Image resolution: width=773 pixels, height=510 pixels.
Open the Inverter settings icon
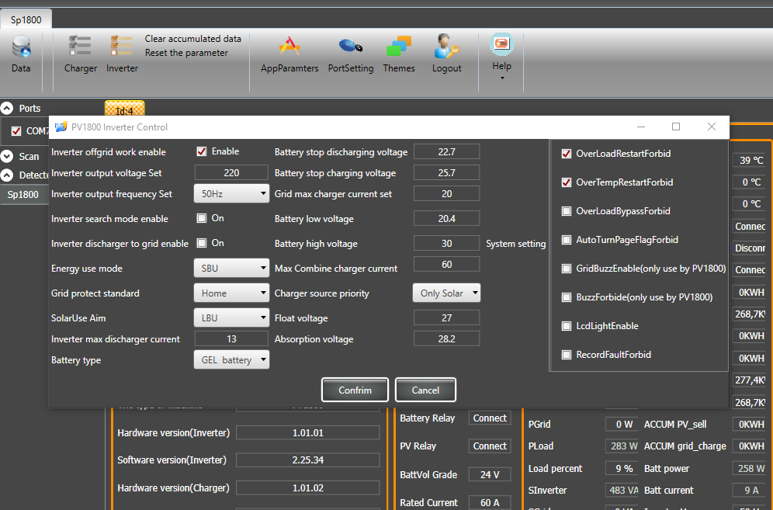click(x=122, y=47)
